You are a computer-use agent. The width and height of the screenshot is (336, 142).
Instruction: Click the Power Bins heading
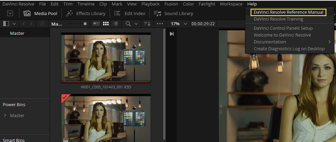[x=14, y=105]
